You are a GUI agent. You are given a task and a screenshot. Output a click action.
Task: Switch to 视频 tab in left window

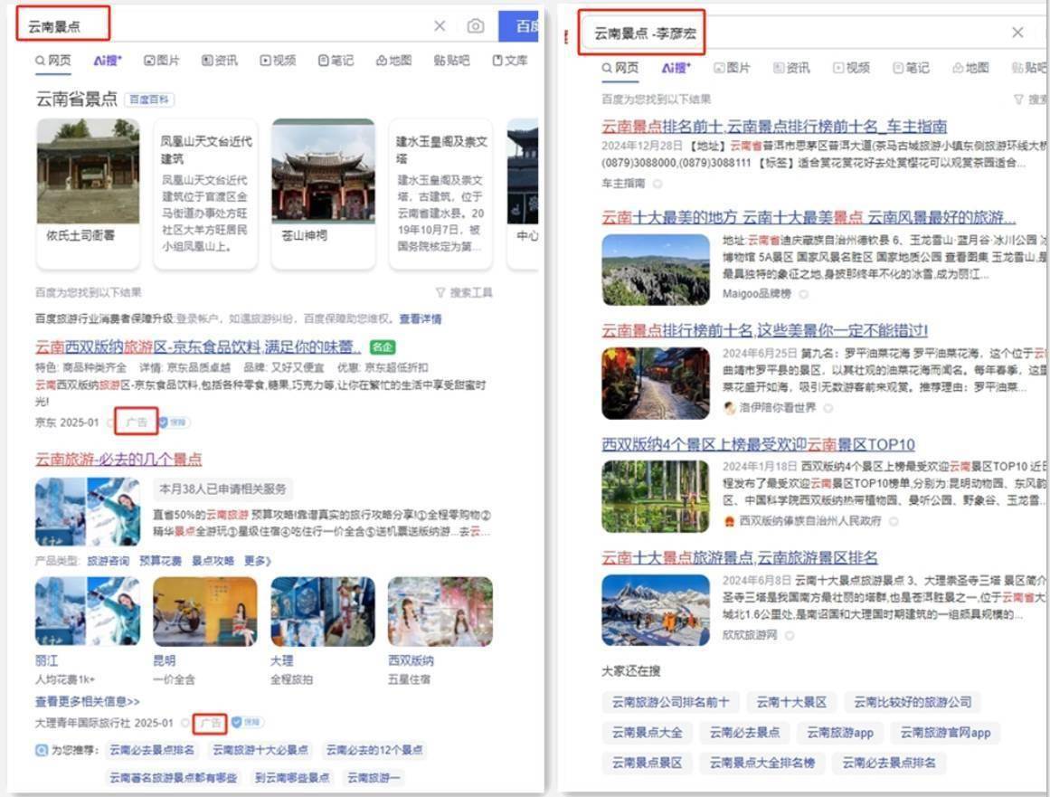pos(278,61)
